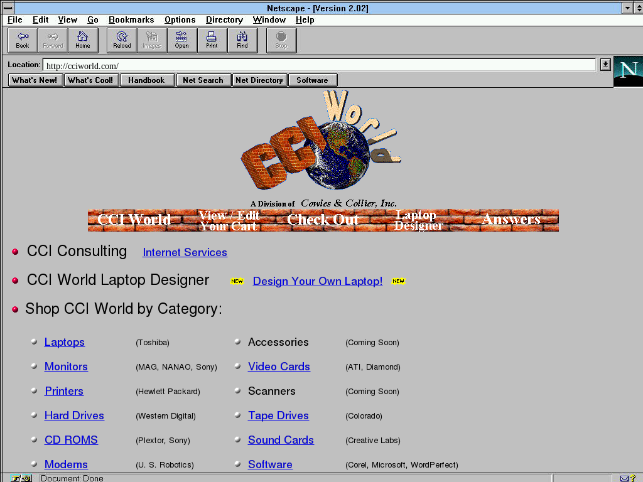Follow the Design Your Own Laptop! link
This screenshot has width=643, height=482.
pyautogui.click(x=317, y=281)
